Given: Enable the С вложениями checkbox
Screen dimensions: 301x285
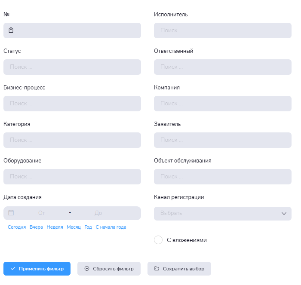Looking at the screenshot, I should point(158,240).
